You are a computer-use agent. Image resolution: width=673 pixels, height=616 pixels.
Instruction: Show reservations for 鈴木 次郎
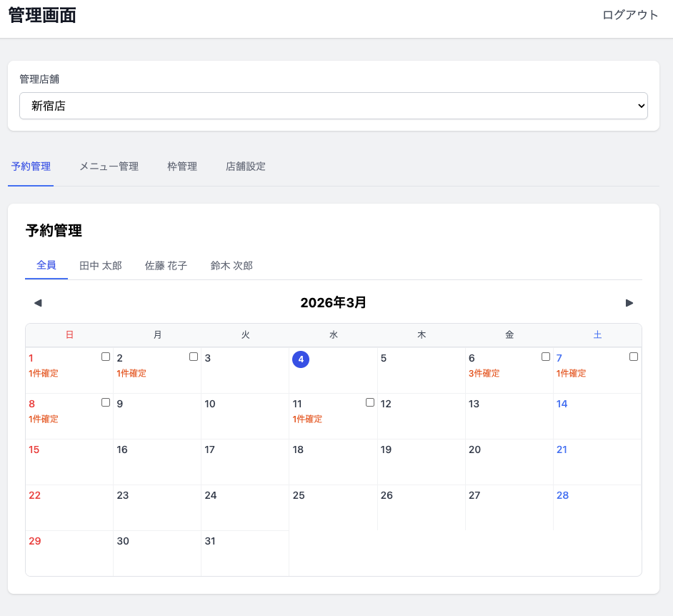pyautogui.click(x=231, y=266)
